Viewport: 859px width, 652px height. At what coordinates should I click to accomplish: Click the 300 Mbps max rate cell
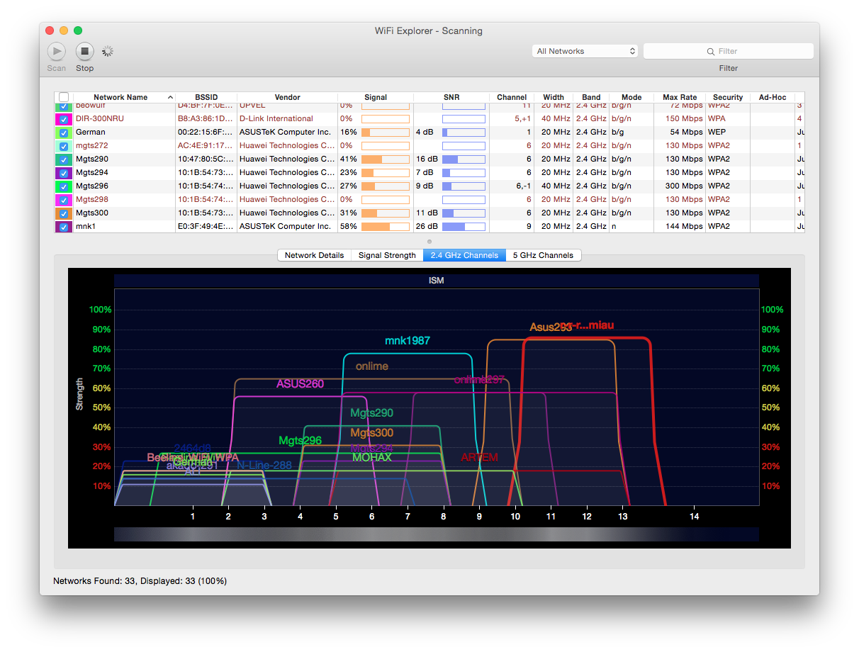coord(681,186)
